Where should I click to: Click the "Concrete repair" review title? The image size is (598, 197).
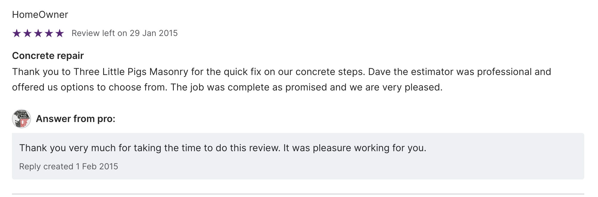tap(48, 56)
